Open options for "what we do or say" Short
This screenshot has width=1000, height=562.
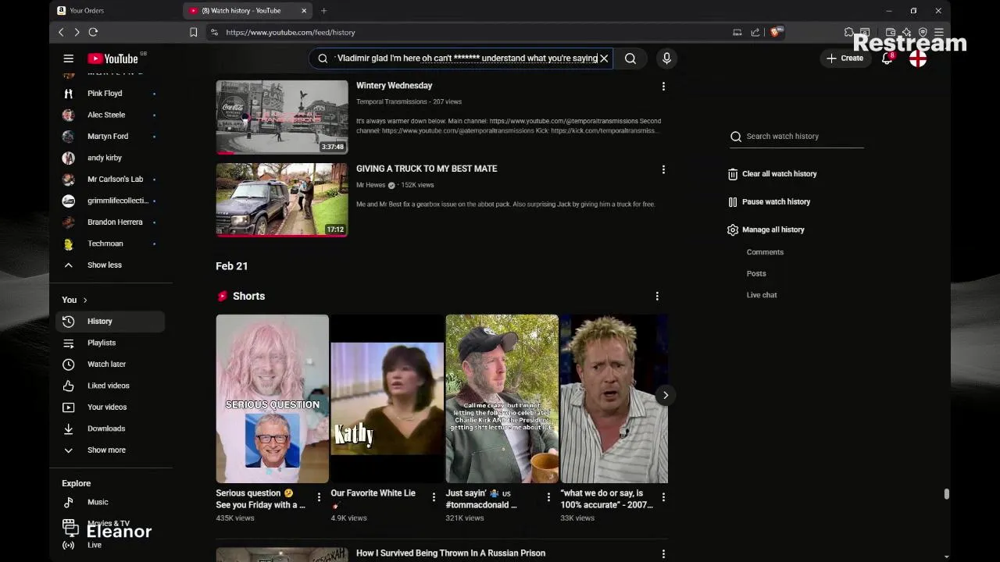tap(663, 497)
